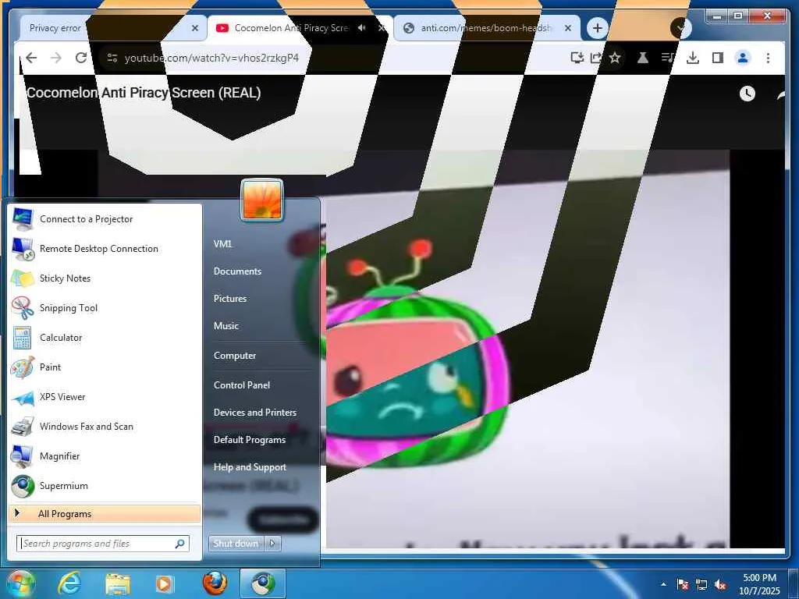Open Computer from Start menu

click(x=235, y=356)
